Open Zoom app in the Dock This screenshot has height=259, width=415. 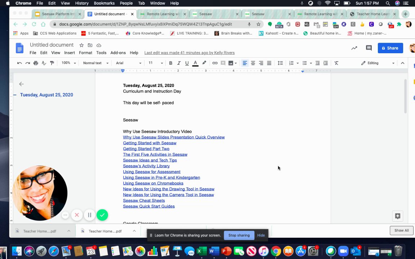point(343,251)
